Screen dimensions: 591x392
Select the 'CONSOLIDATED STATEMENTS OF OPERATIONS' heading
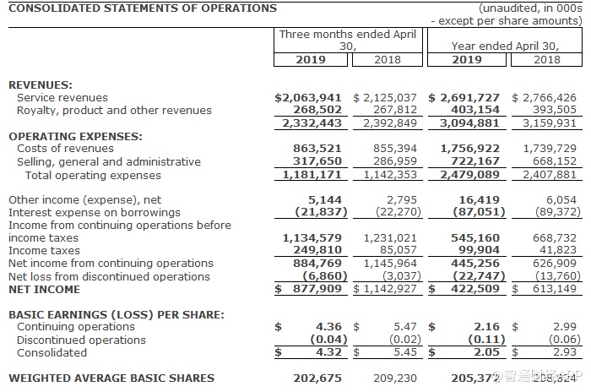coord(143,8)
